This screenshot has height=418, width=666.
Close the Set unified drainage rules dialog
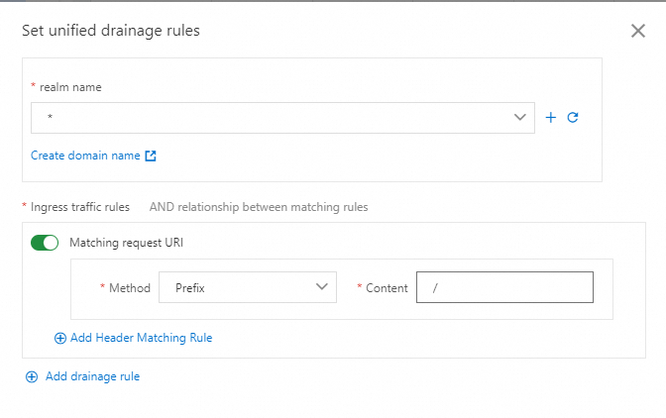tap(638, 31)
